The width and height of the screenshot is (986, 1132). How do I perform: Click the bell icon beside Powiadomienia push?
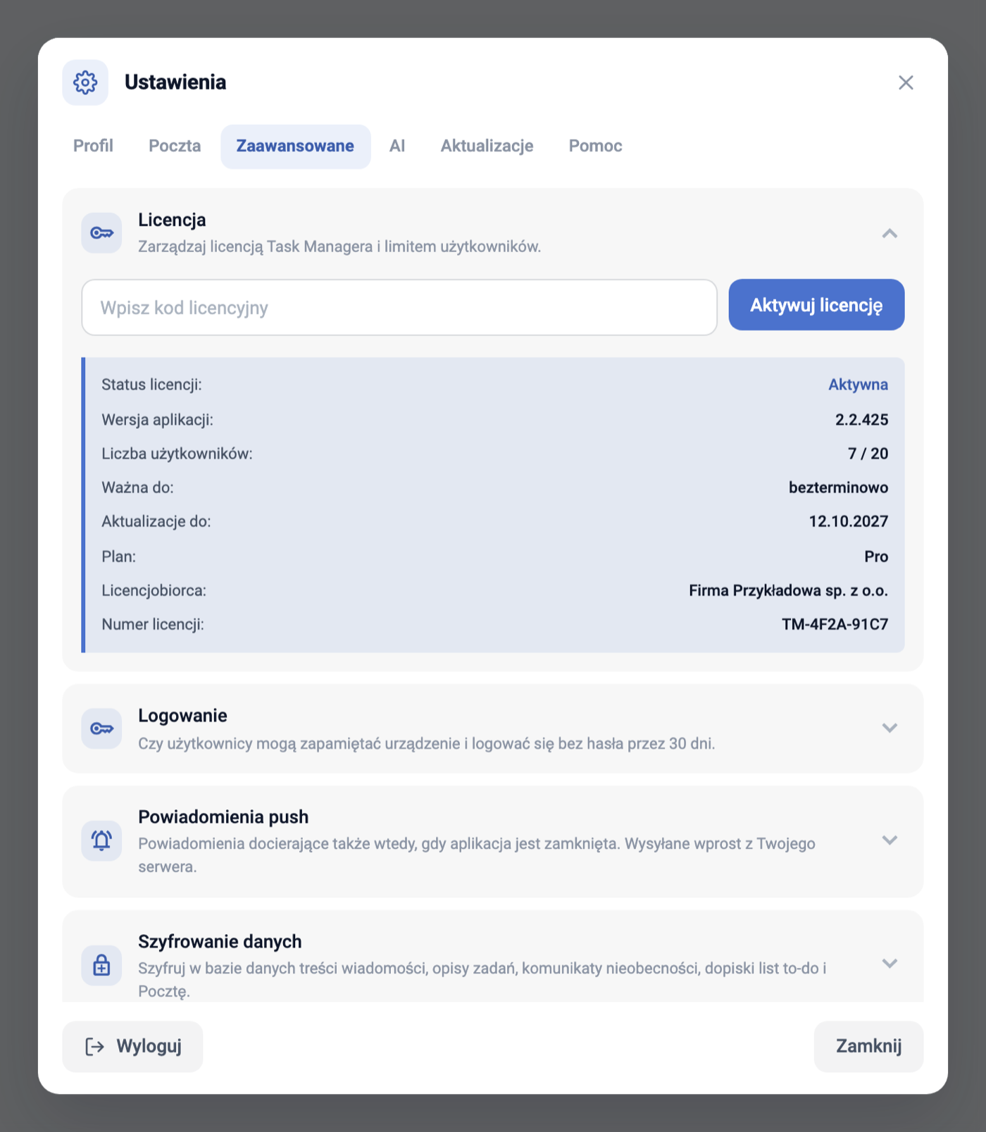click(x=101, y=840)
